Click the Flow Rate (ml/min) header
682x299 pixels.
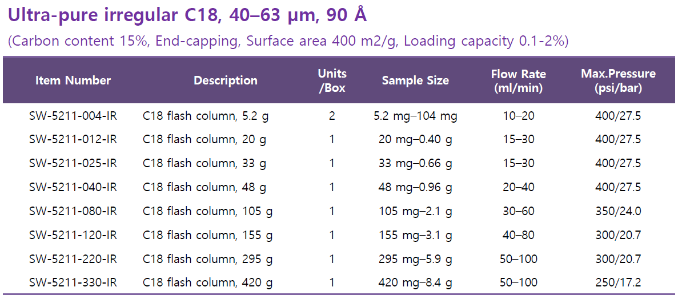(x=518, y=80)
